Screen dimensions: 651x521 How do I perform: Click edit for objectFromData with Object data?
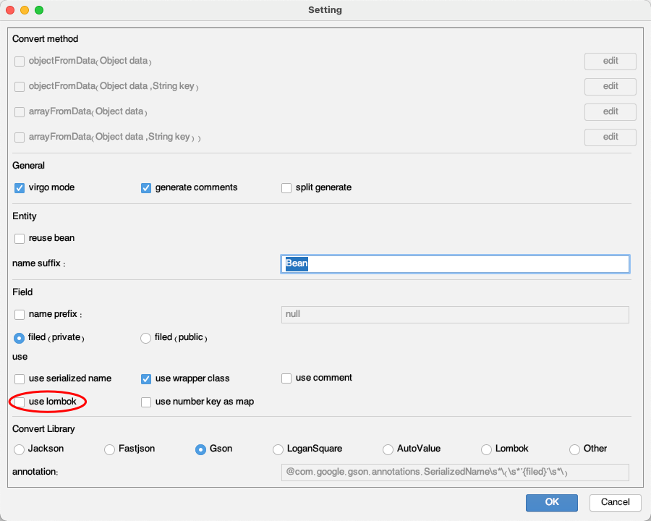click(x=610, y=61)
